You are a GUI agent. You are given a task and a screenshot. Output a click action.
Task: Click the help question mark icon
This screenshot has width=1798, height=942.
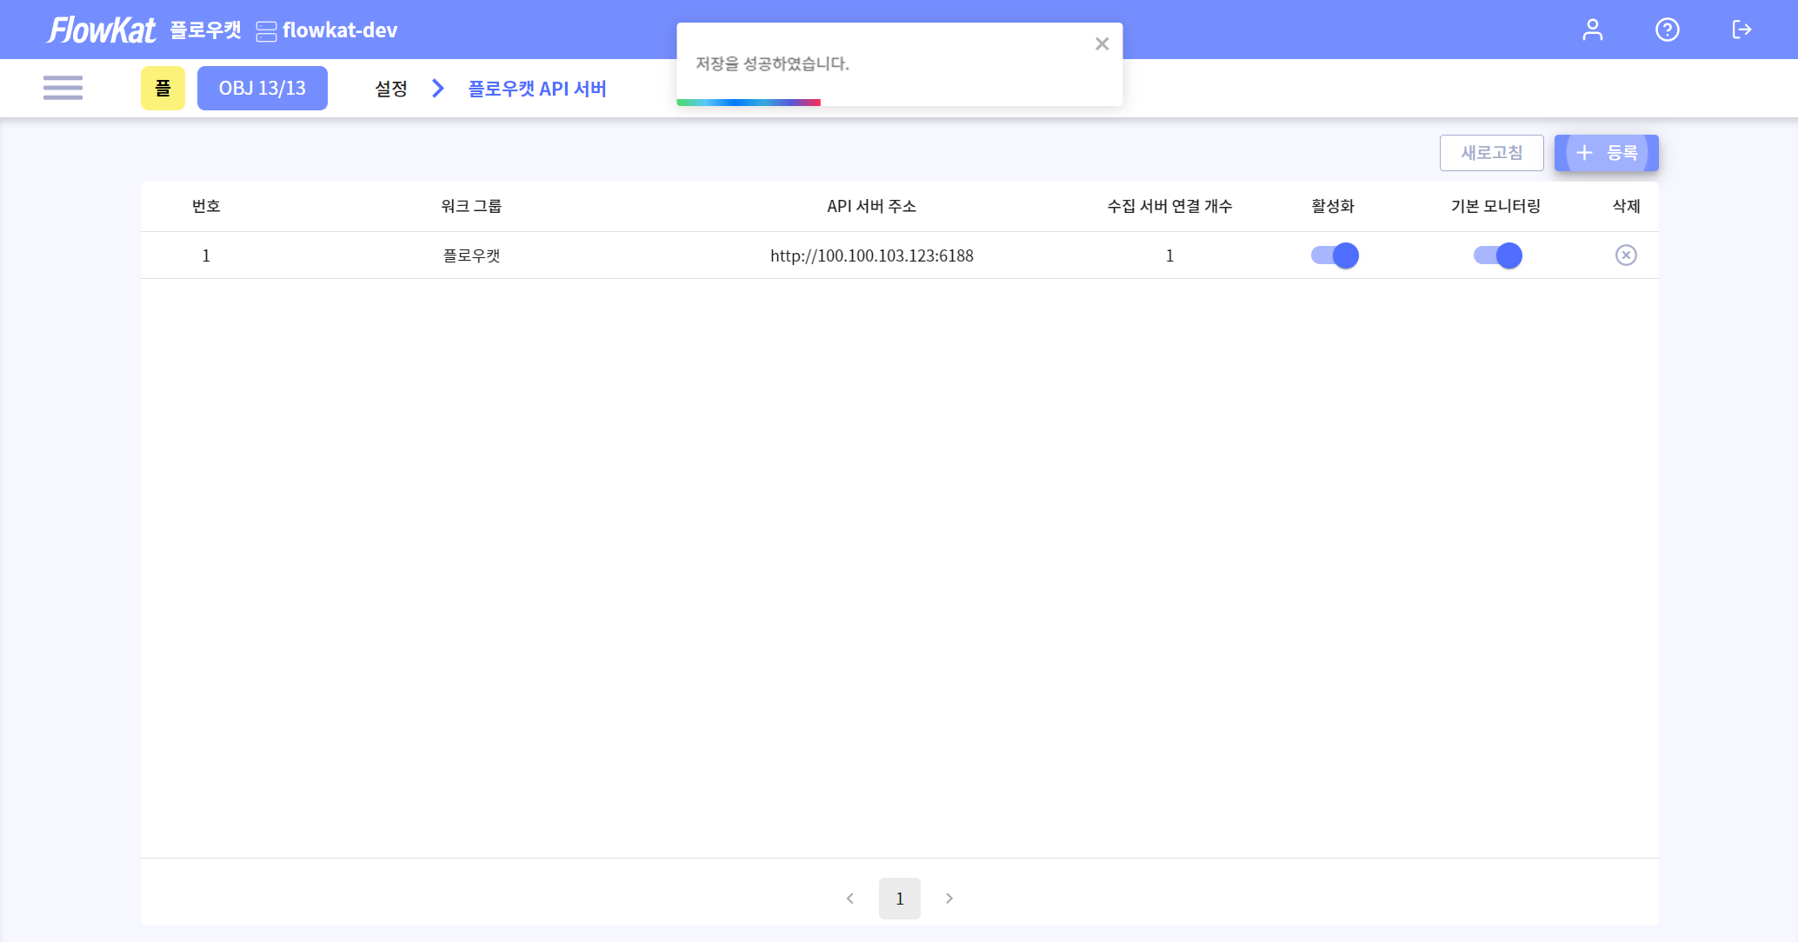tap(1668, 29)
